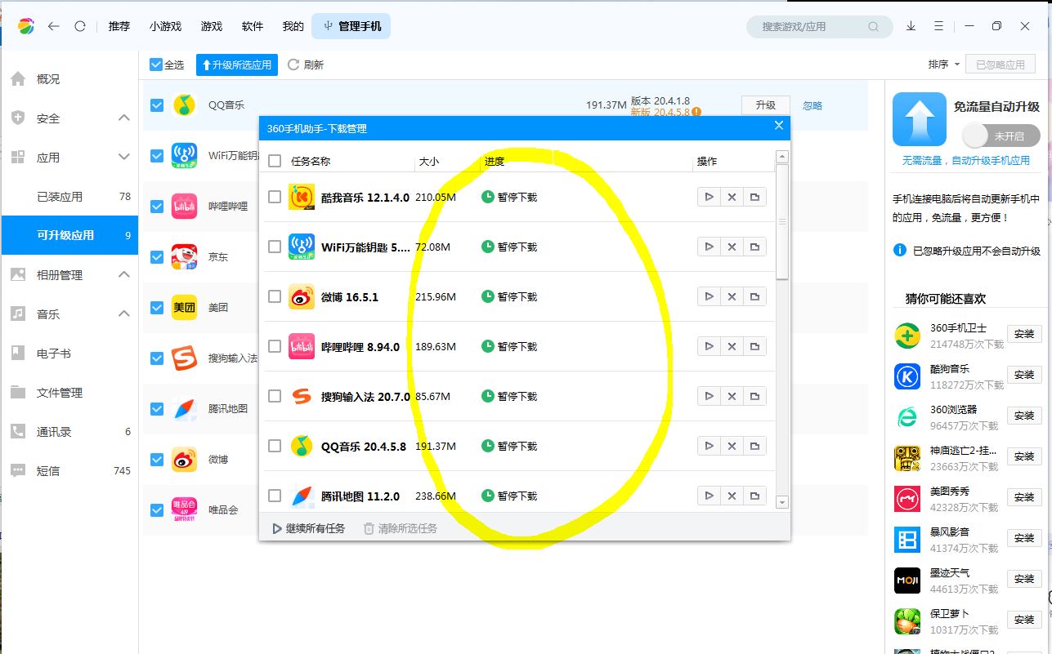1052x654 pixels.
Task: Open the hamburger menu icon at top
Action: coord(940,26)
